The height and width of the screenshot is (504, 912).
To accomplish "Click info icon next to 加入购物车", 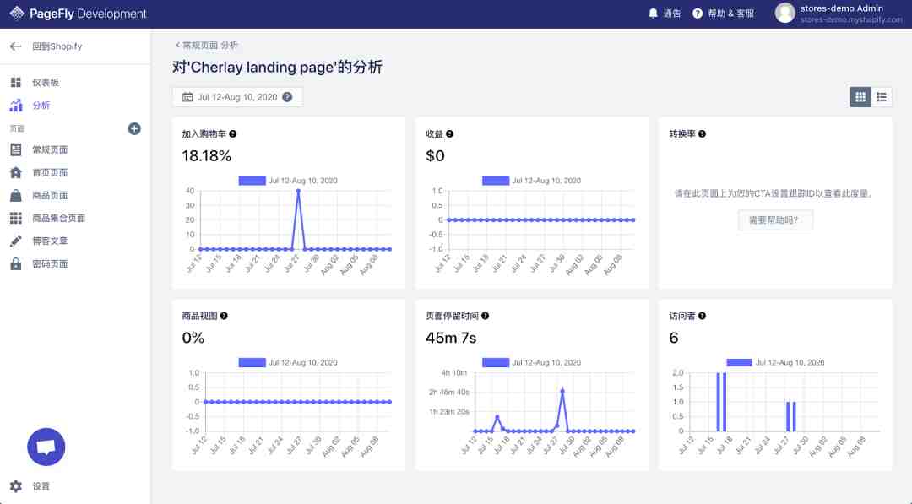I will coord(233,133).
